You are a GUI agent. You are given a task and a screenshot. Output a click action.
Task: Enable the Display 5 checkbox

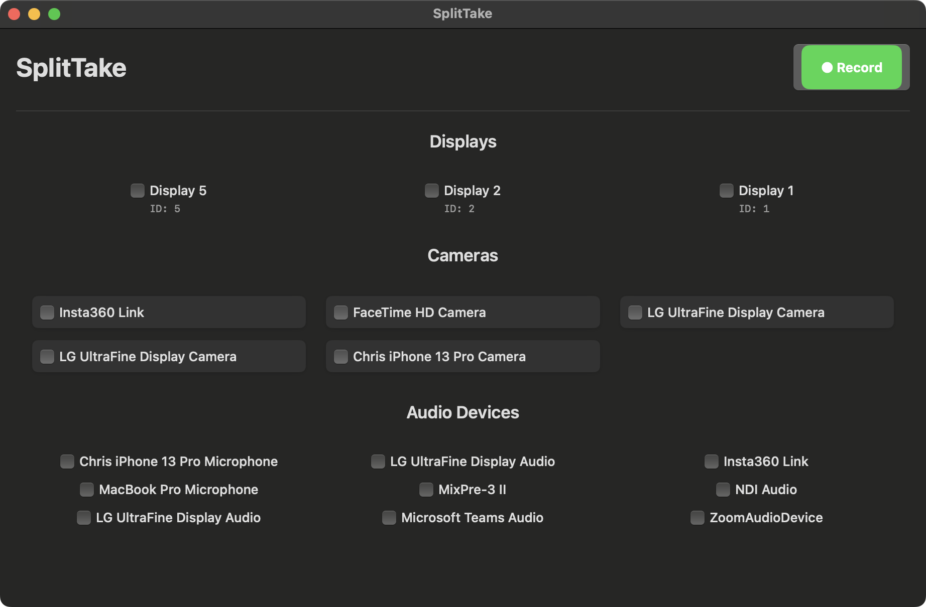[138, 191]
